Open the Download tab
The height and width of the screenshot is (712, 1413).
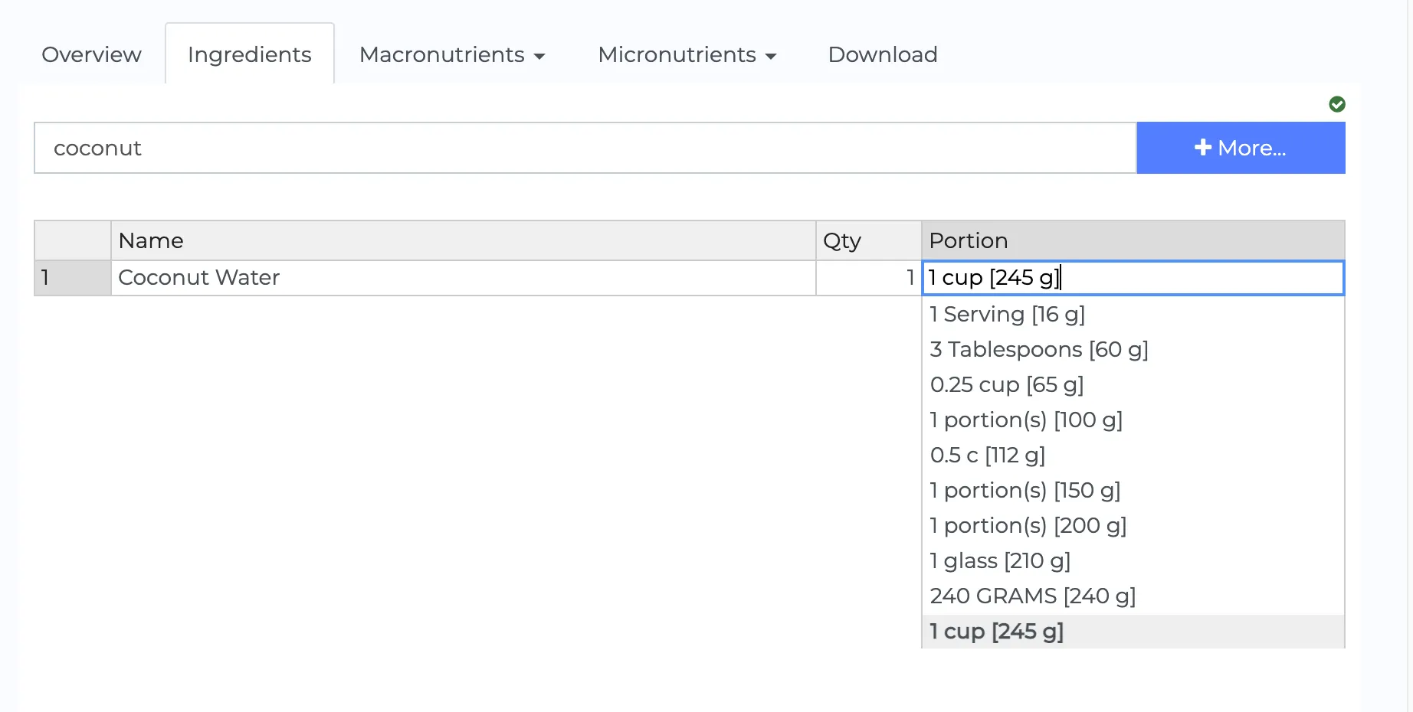882,54
